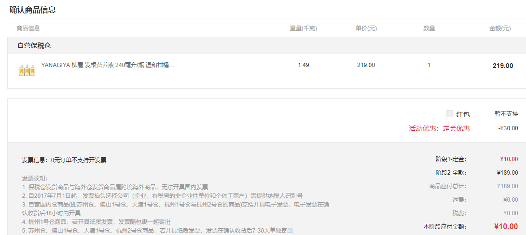This screenshot has width=526, height=235.
Task: Click the 运费 label
Action: [x=459, y=199]
